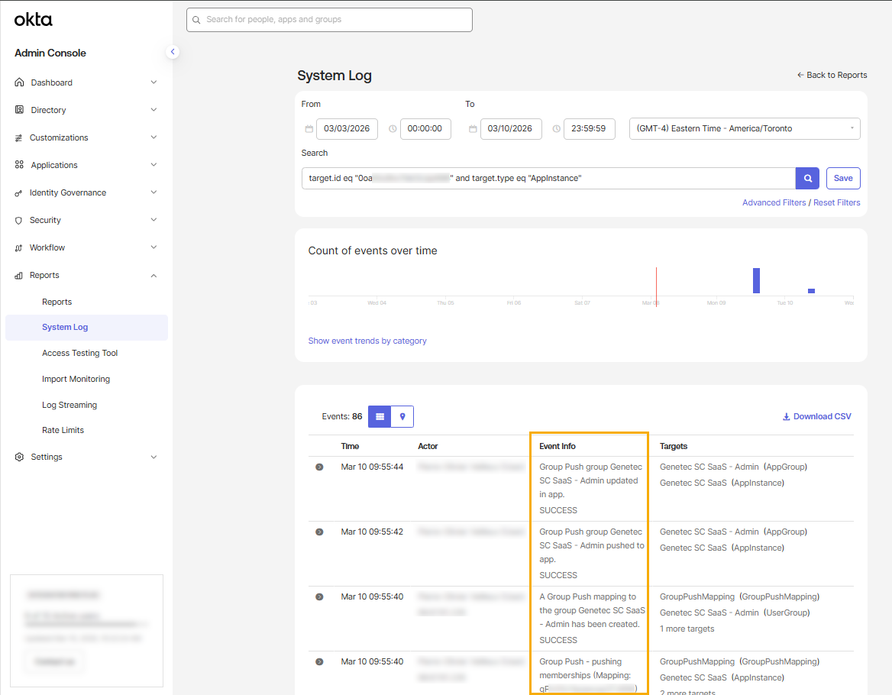Click the Applications grid icon

[19, 165]
